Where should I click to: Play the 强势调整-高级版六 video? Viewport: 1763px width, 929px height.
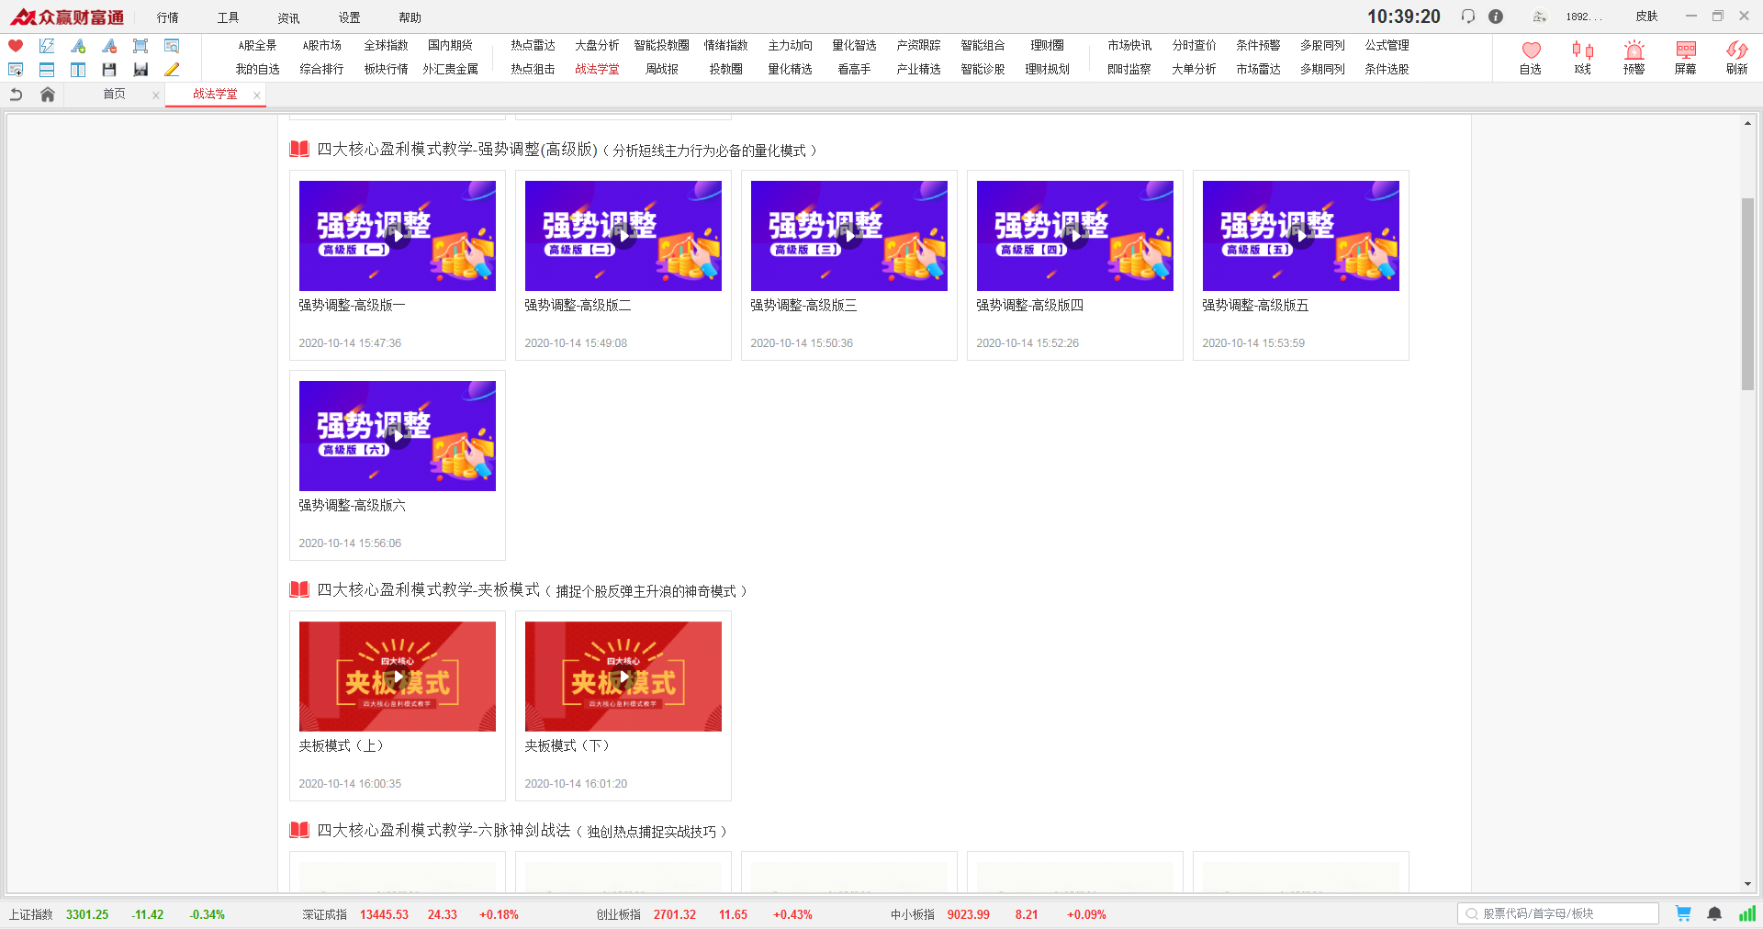[398, 436]
